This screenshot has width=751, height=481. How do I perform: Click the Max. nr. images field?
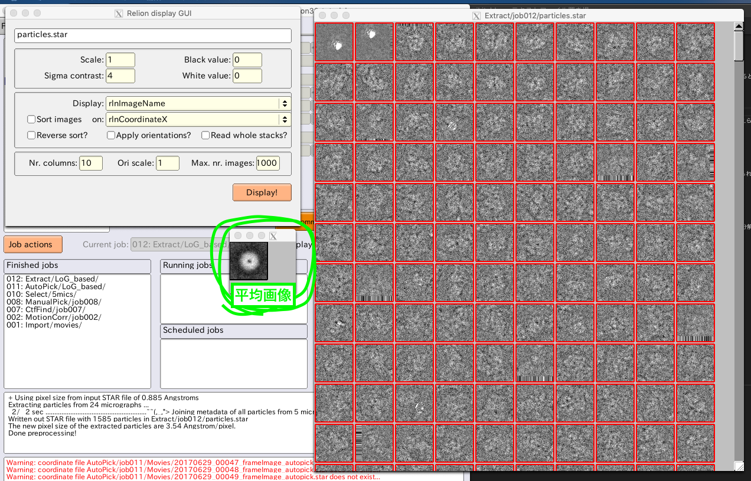point(267,163)
